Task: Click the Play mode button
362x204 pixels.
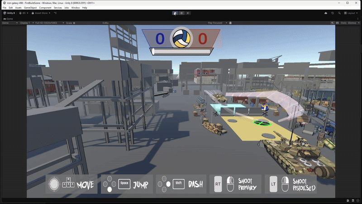Action: point(175,13)
